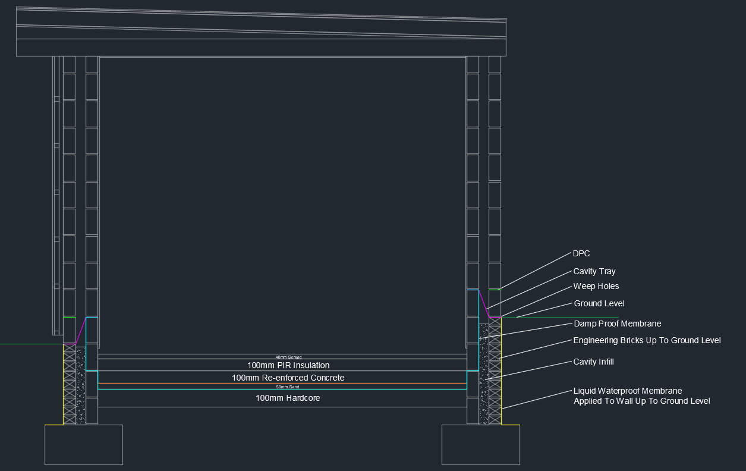Click the Weep Holes annotation text
The width and height of the screenshot is (746, 471).
coord(596,286)
